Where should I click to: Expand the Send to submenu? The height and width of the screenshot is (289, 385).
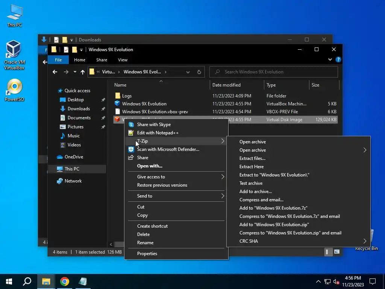click(223, 196)
